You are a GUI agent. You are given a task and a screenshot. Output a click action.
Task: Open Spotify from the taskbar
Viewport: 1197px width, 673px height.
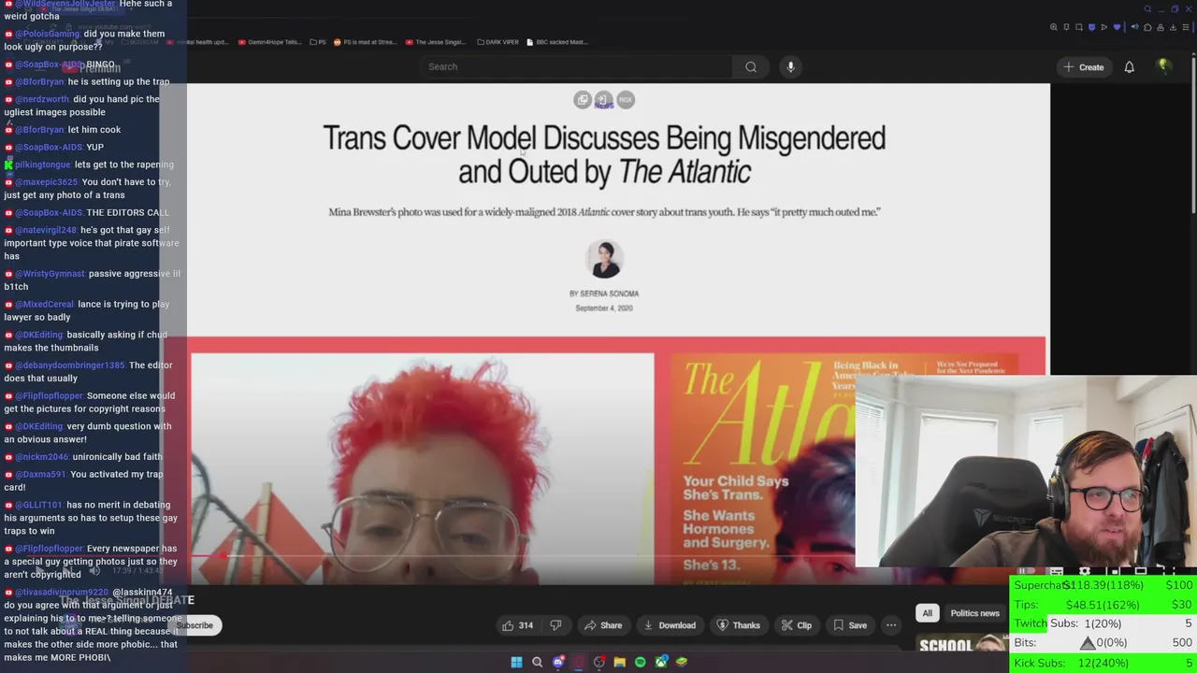click(640, 662)
